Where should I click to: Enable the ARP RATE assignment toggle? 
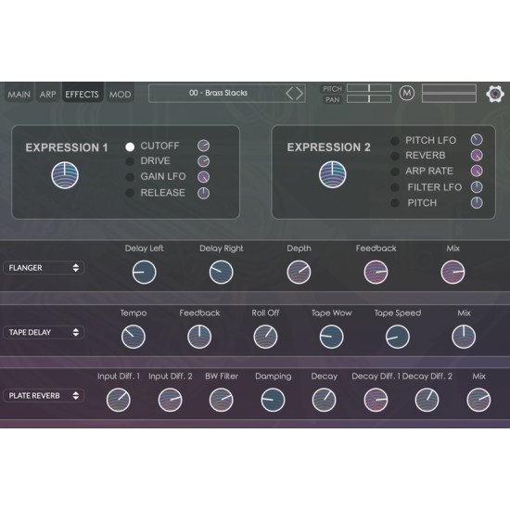(394, 172)
